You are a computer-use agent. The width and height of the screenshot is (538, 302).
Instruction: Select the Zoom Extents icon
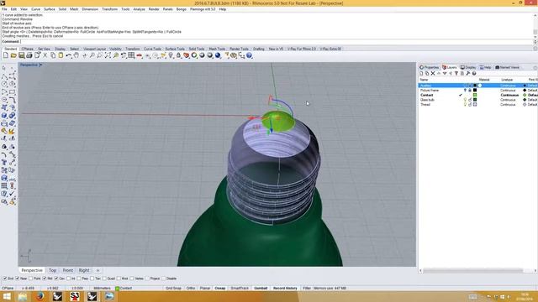108,55
